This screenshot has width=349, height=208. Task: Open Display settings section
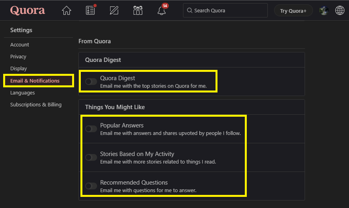coord(19,69)
